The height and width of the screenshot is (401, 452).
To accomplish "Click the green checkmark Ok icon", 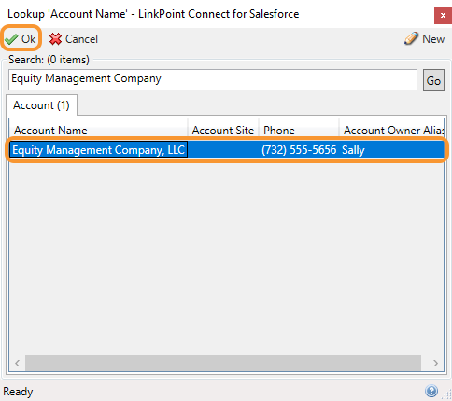I will (x=11, y=39).
